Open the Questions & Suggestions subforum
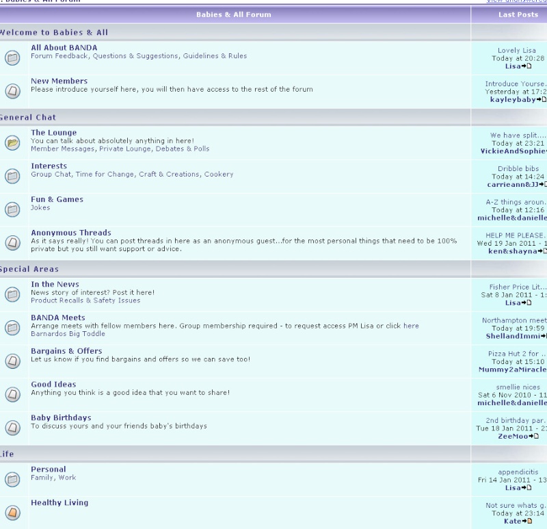 (x=136, y=56)
